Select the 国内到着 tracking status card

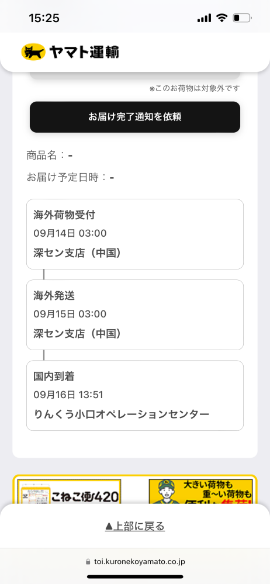tap(135, 396)
